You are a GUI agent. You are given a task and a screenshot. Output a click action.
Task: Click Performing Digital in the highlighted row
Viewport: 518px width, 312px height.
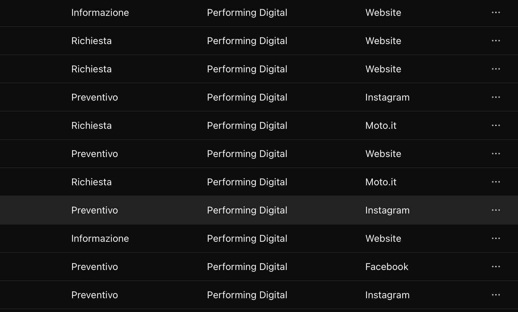click(x=247, y=210)
